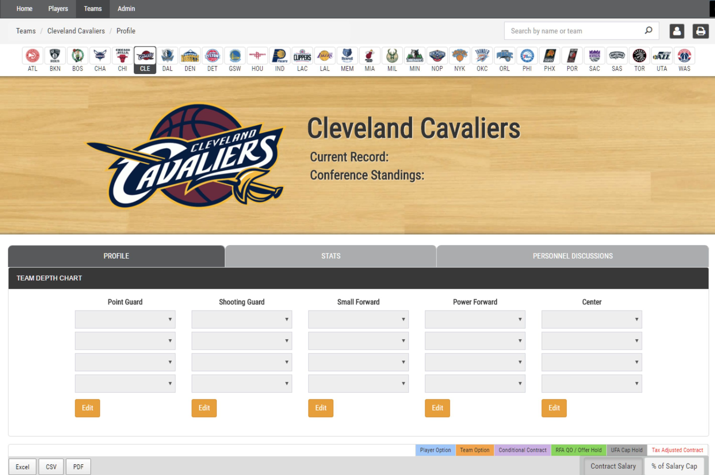Open the Denver DEN team icon
Image resolution: width=715 pixels, height=475 pixels.
(190, 60)
